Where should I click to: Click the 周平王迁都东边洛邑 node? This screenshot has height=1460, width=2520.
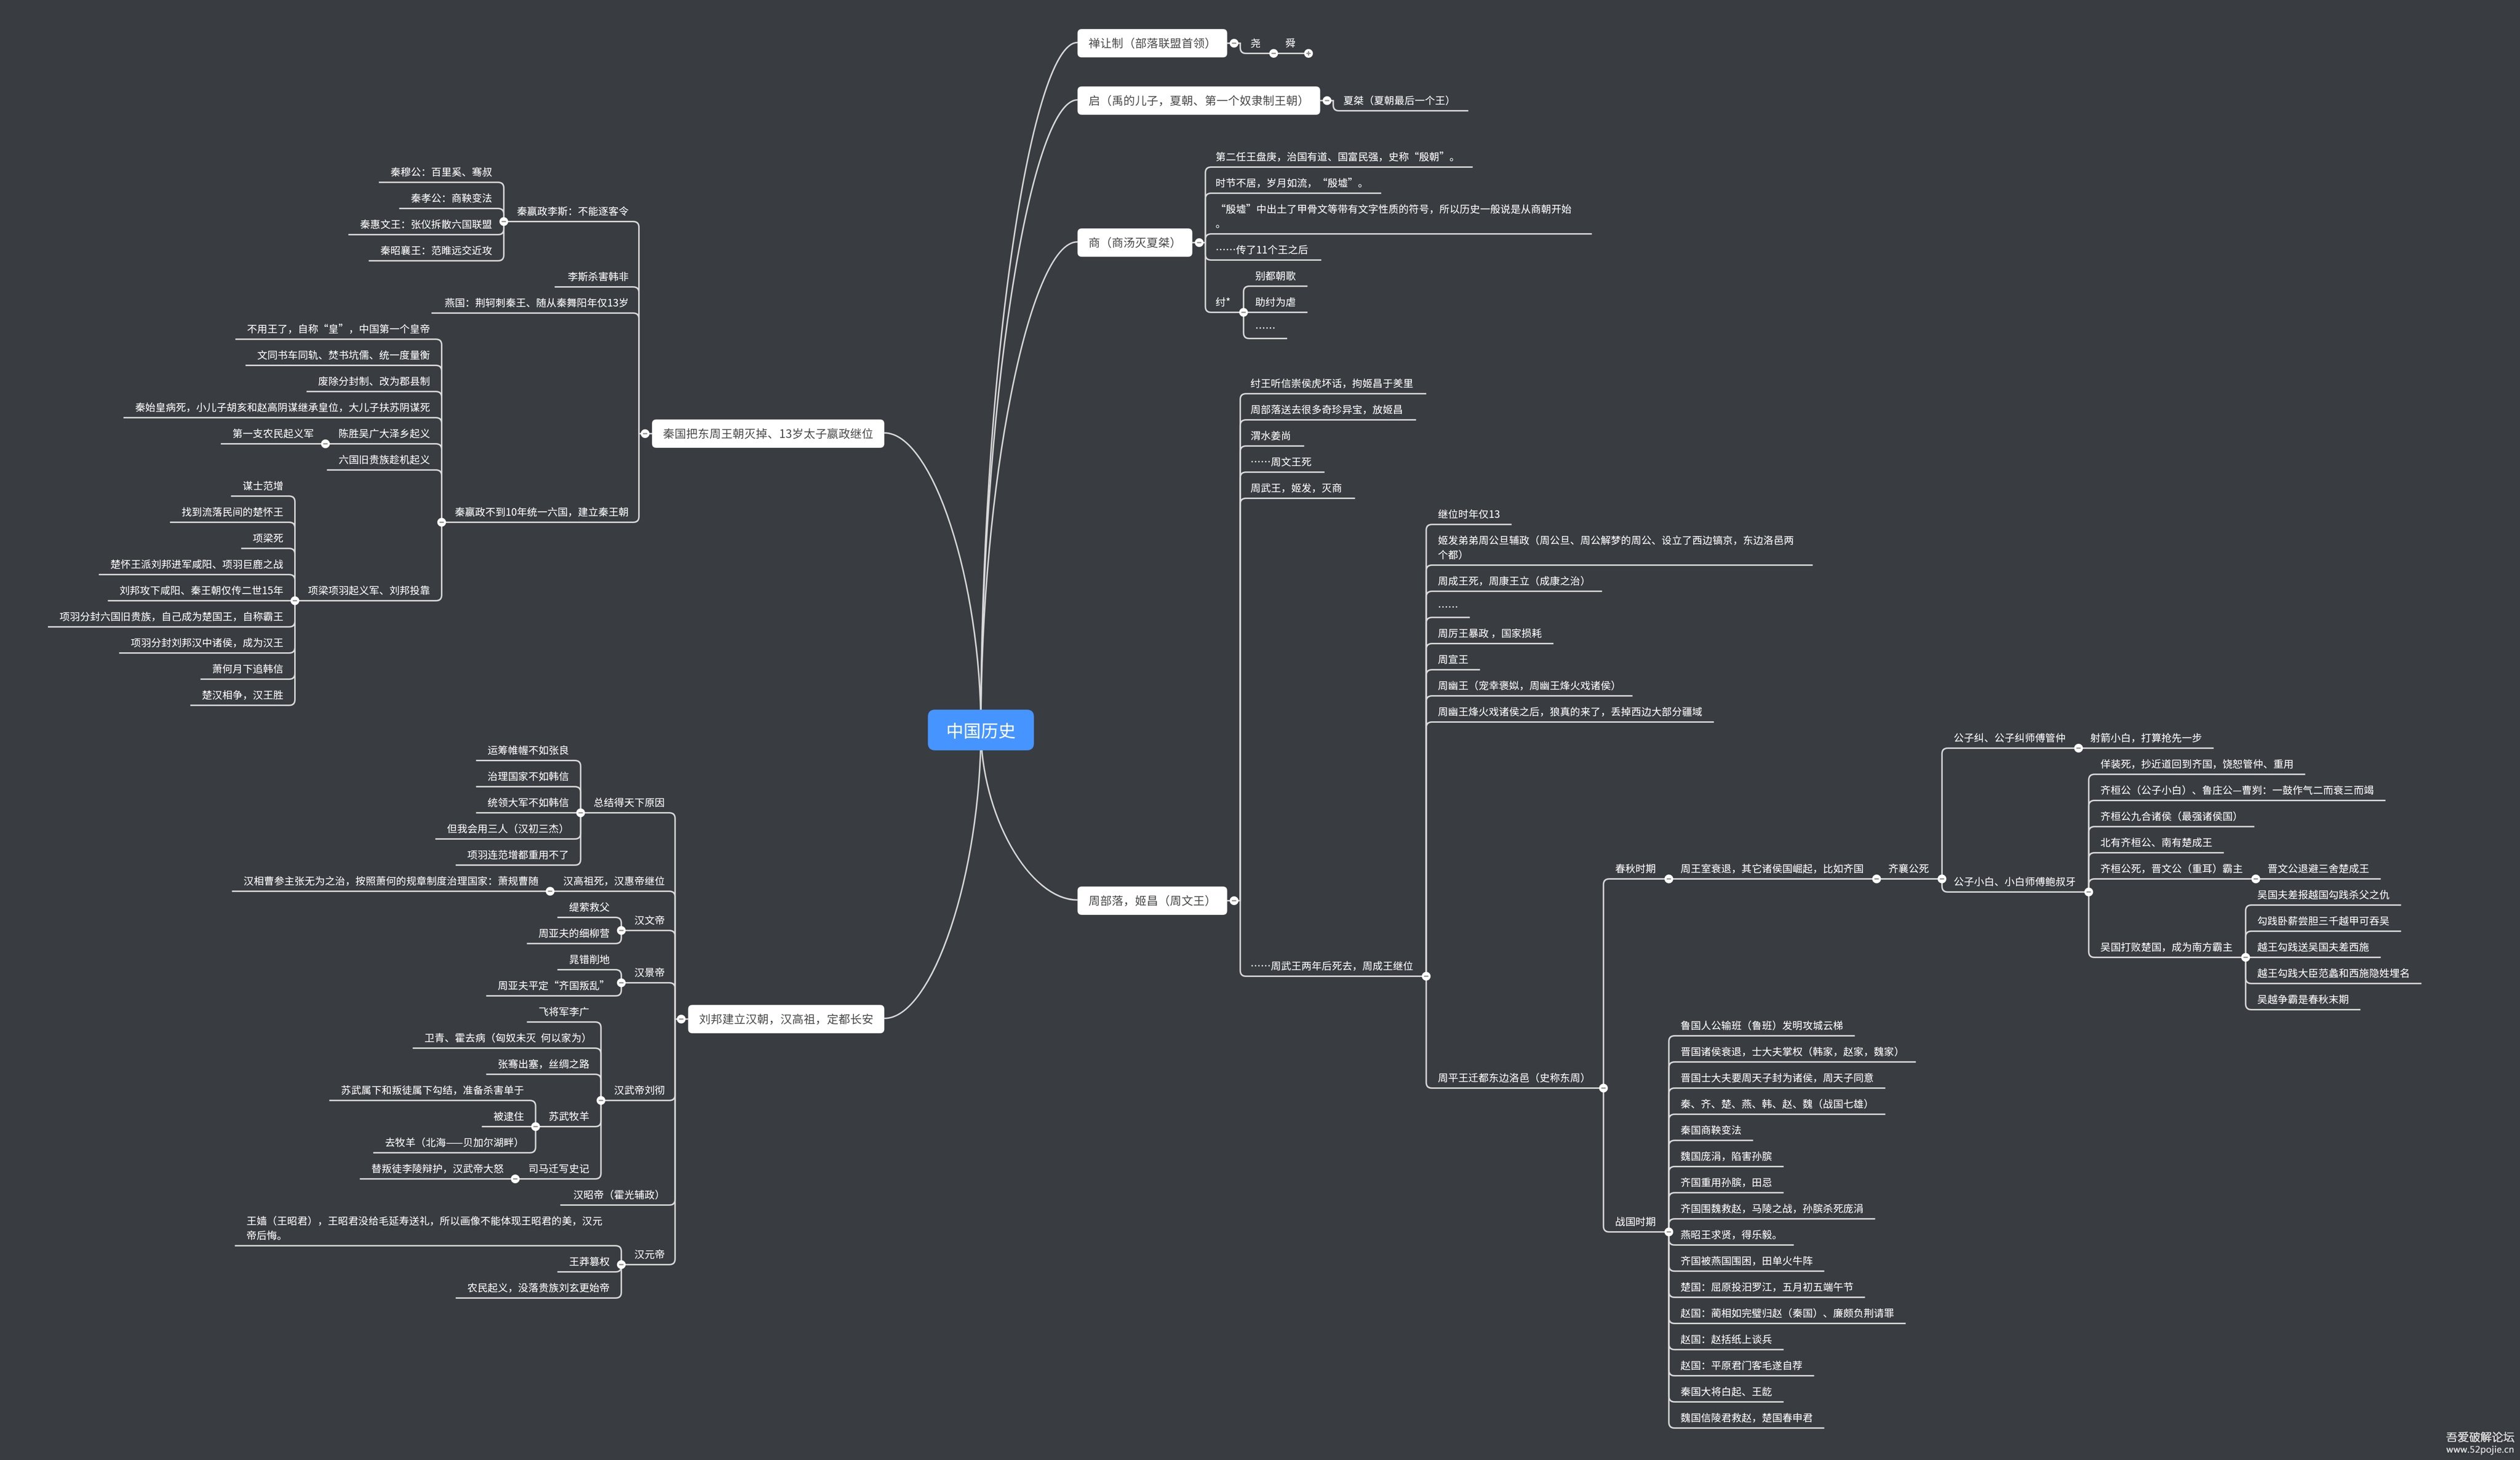click(1510, 1078)
